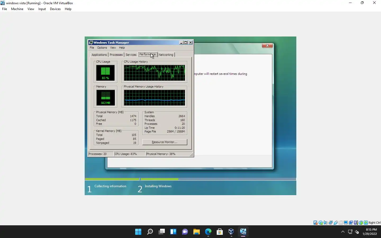This screenshot has height=238, width=381.
Task: Switch to the Networking tab
Action: coord(166,55)
